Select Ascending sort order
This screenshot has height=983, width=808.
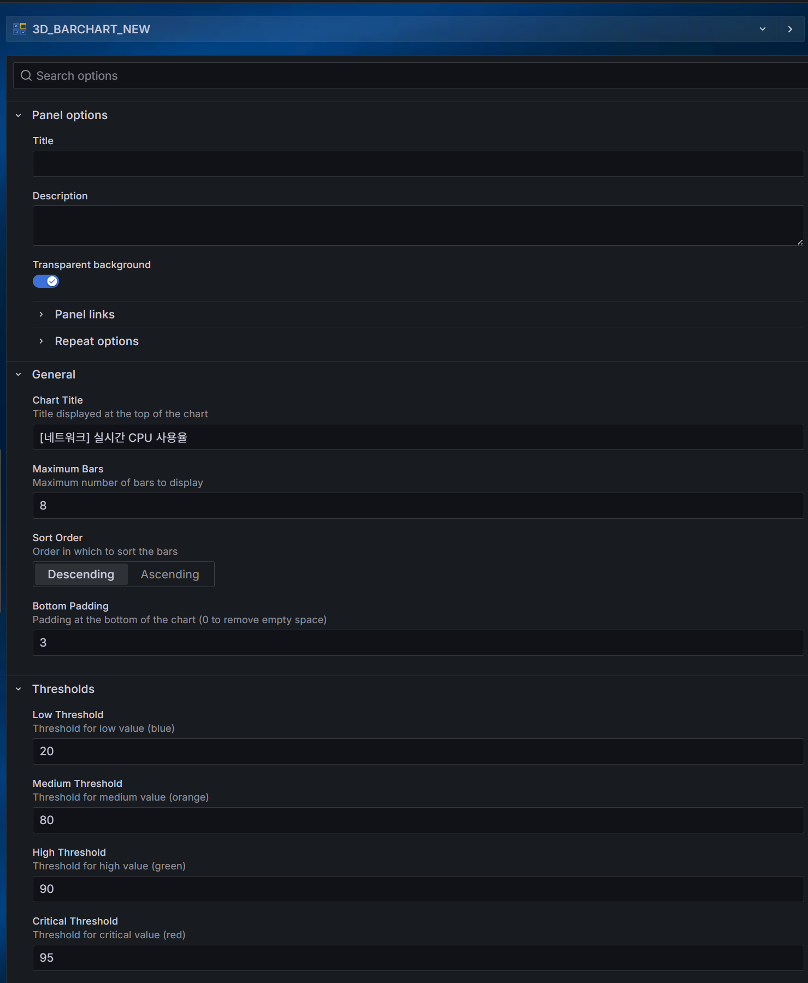pyautogui.click(x=170, y=575)
